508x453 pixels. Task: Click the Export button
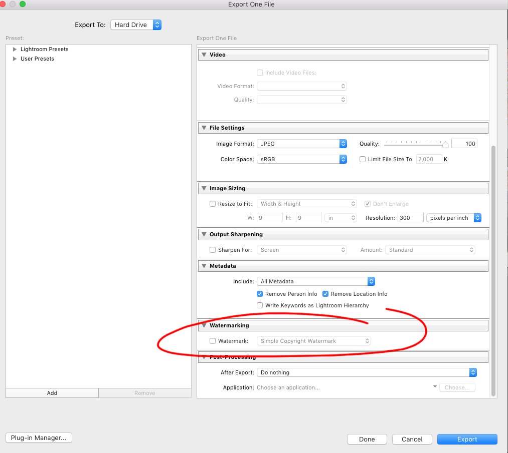coord(467,439)
